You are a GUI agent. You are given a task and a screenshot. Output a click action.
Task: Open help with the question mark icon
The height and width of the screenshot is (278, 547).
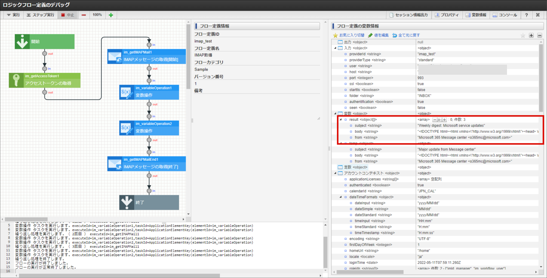[526, 15]
